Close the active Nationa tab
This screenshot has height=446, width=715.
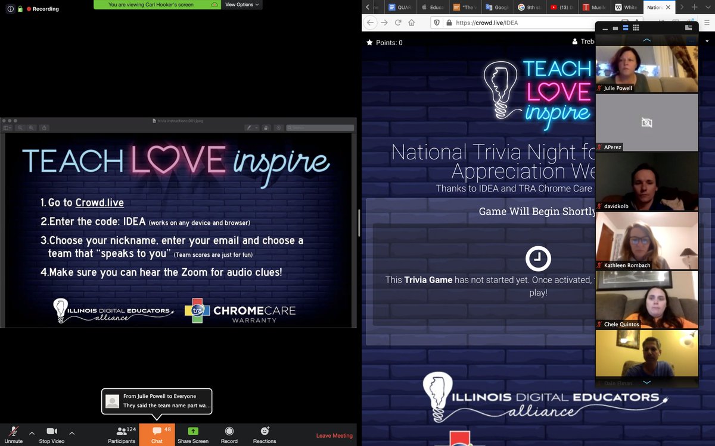pos(668,7)
